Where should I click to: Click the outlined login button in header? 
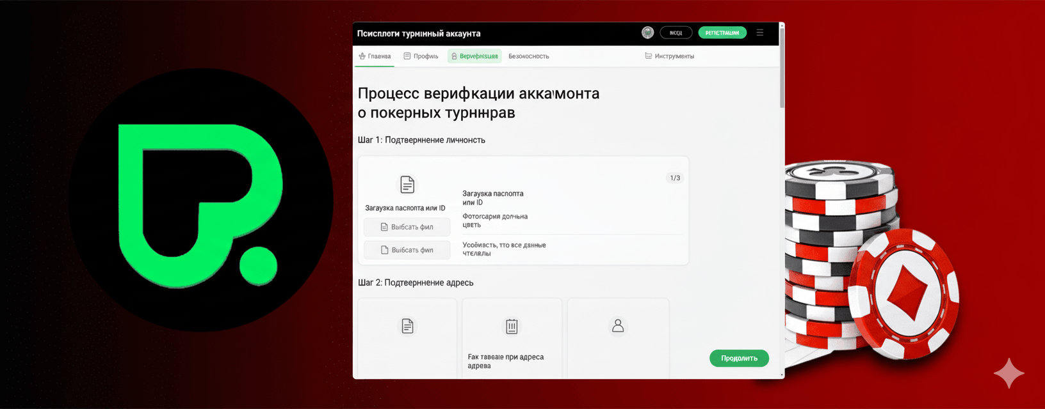point(676,33)
